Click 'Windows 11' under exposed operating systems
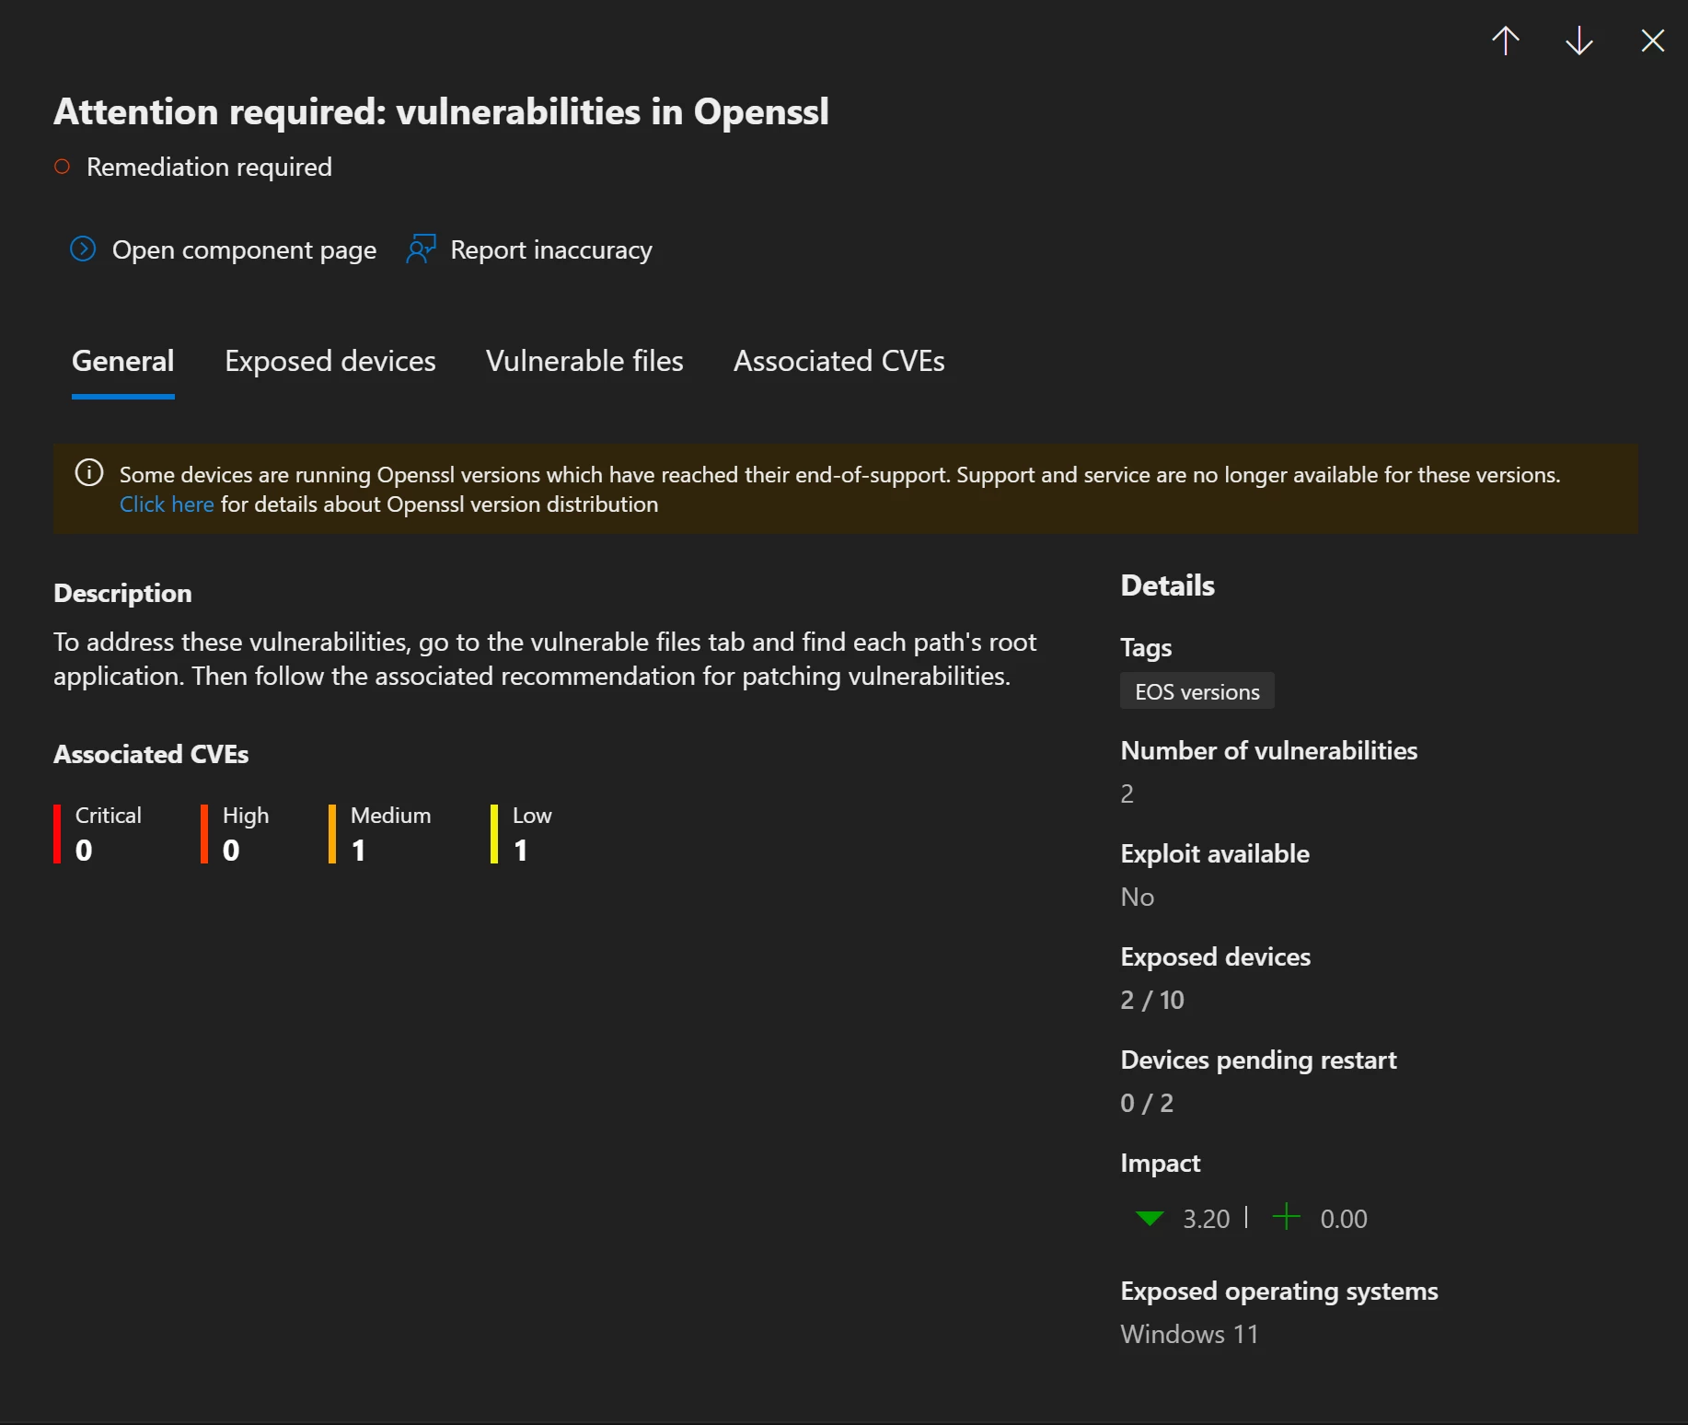This screenshot has width=1688, height=1425. pyautogui.click(x=1189, y=1334)
